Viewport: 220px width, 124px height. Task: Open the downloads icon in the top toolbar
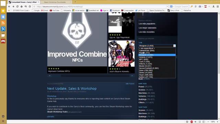click(x=213, y=7)
